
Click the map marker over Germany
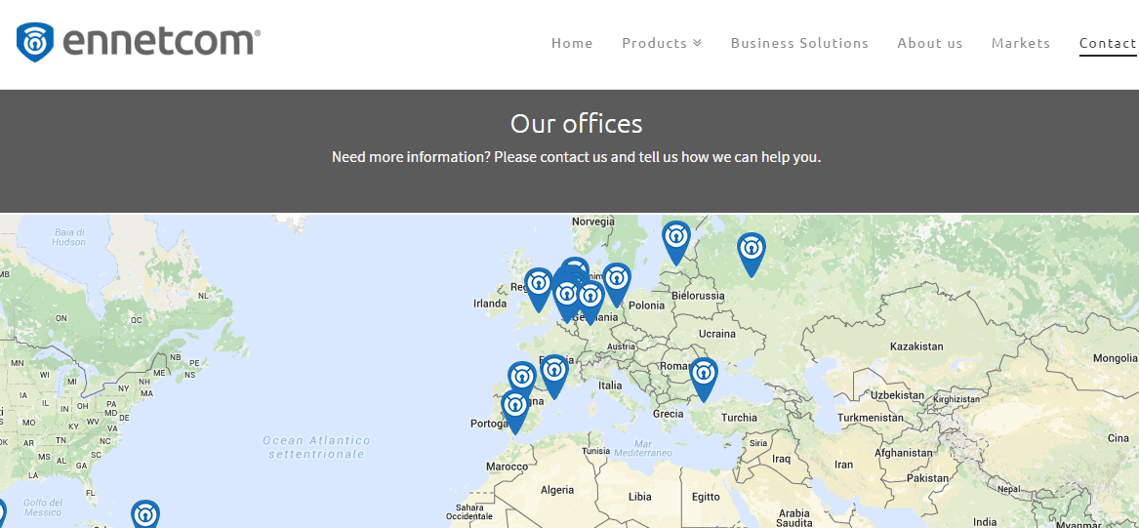pos(590,303)
